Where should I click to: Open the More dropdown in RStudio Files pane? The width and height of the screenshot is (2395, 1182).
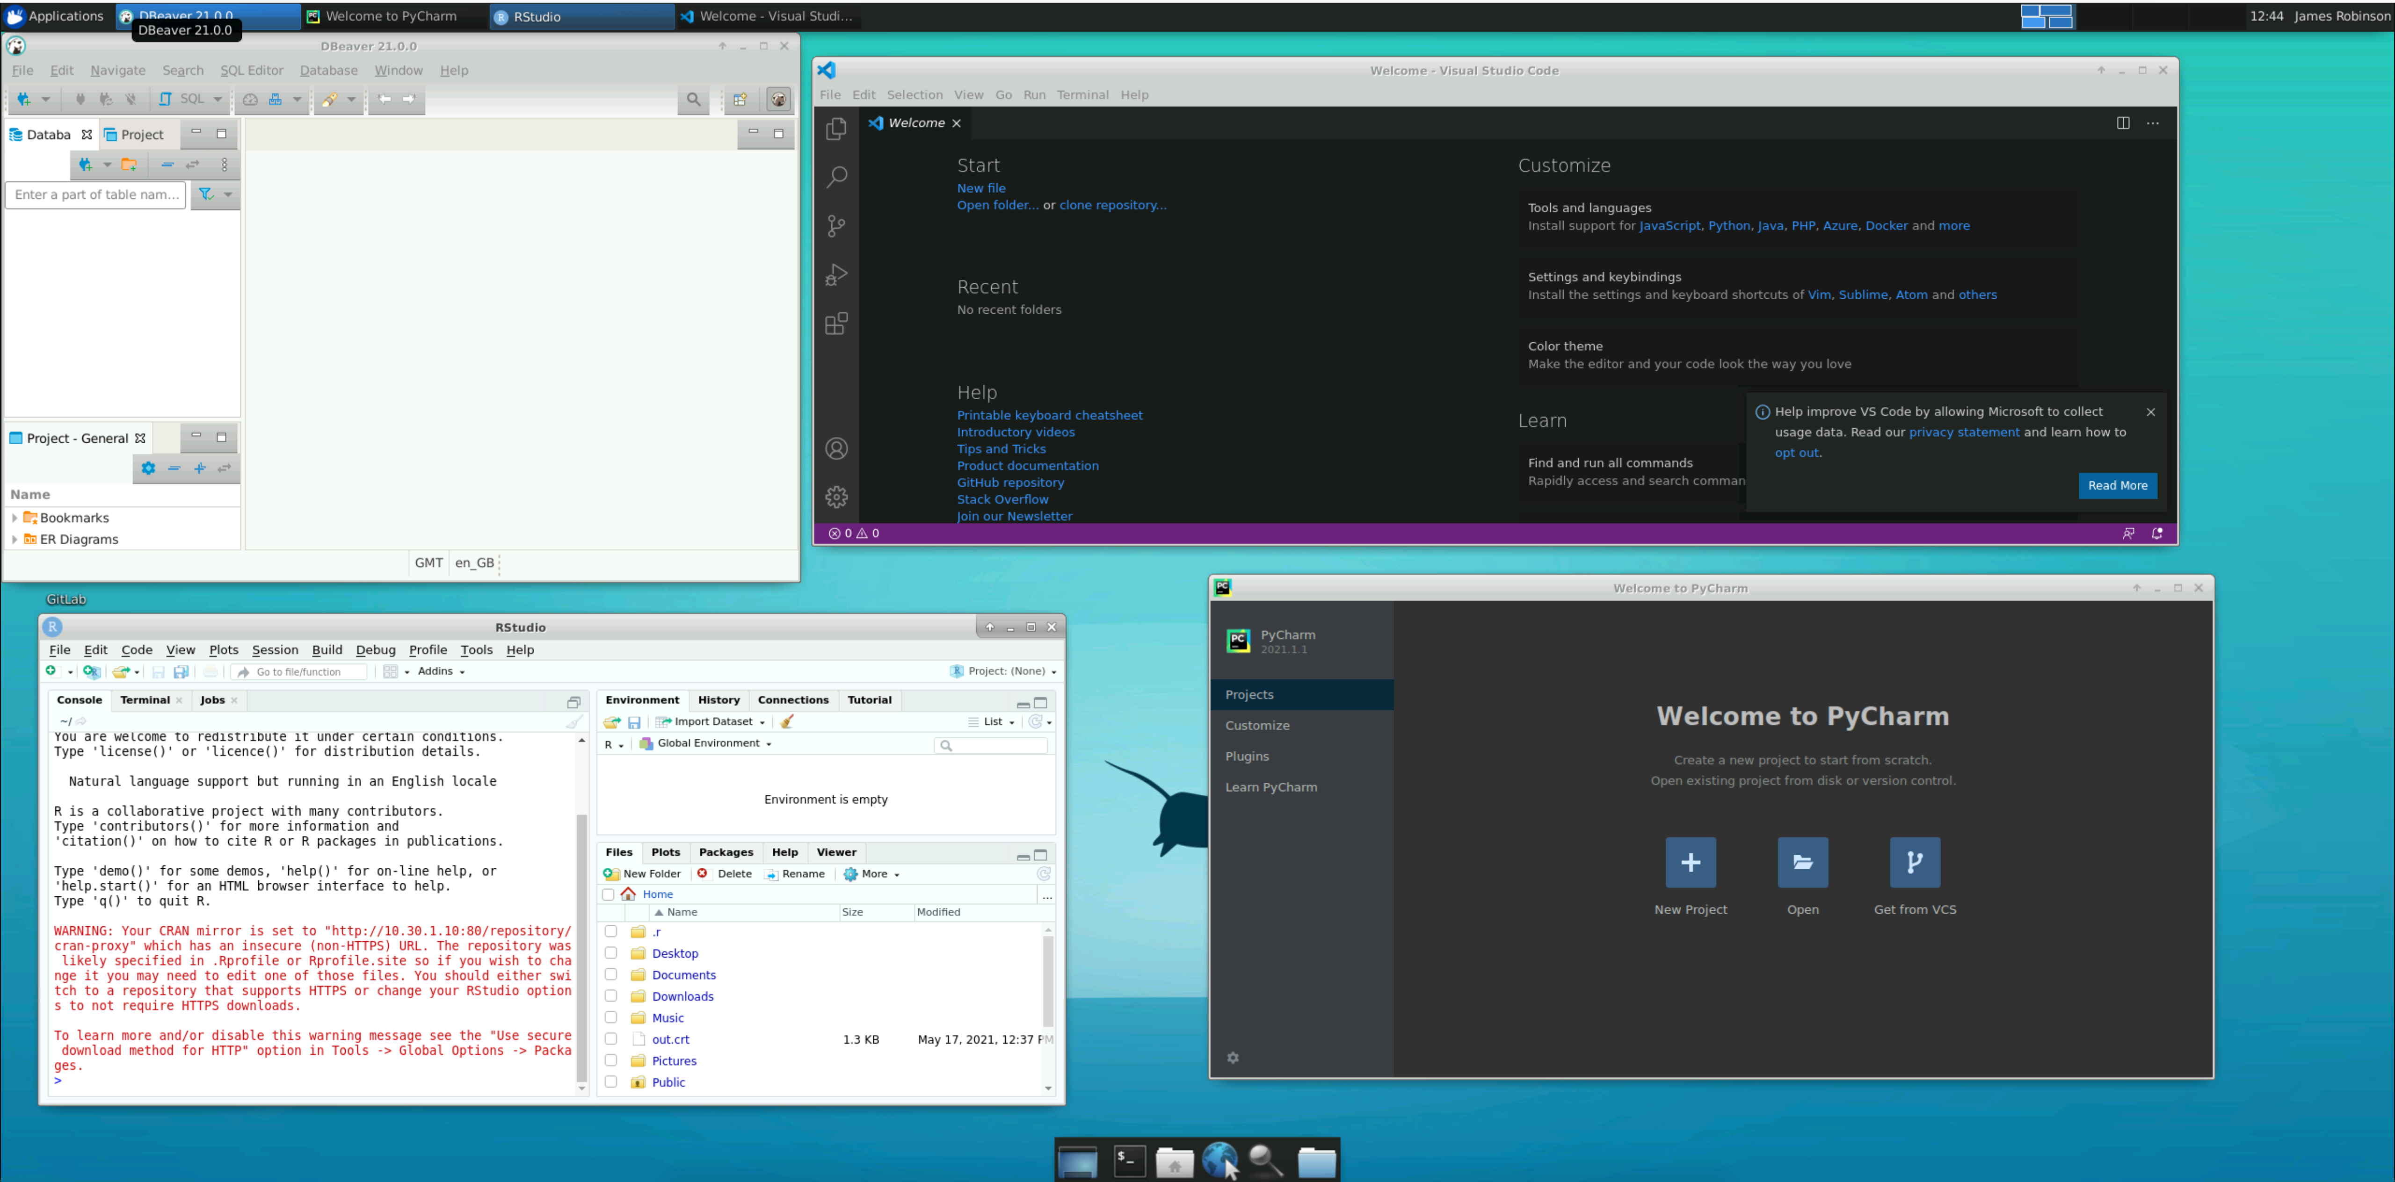871,874
